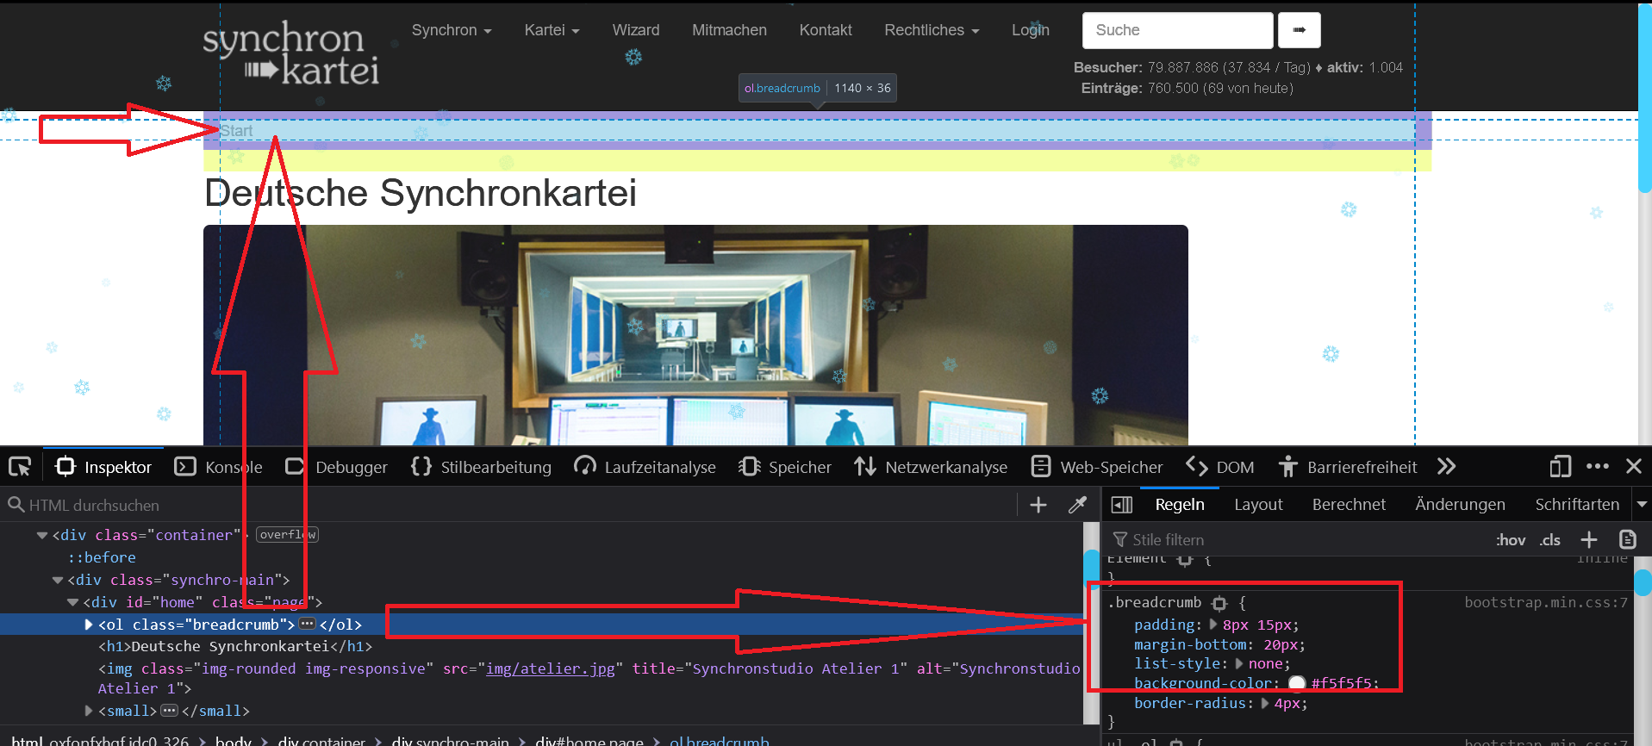
Task: Open the img/atelier.jpg source link
Action: click(x=551, y=668)
